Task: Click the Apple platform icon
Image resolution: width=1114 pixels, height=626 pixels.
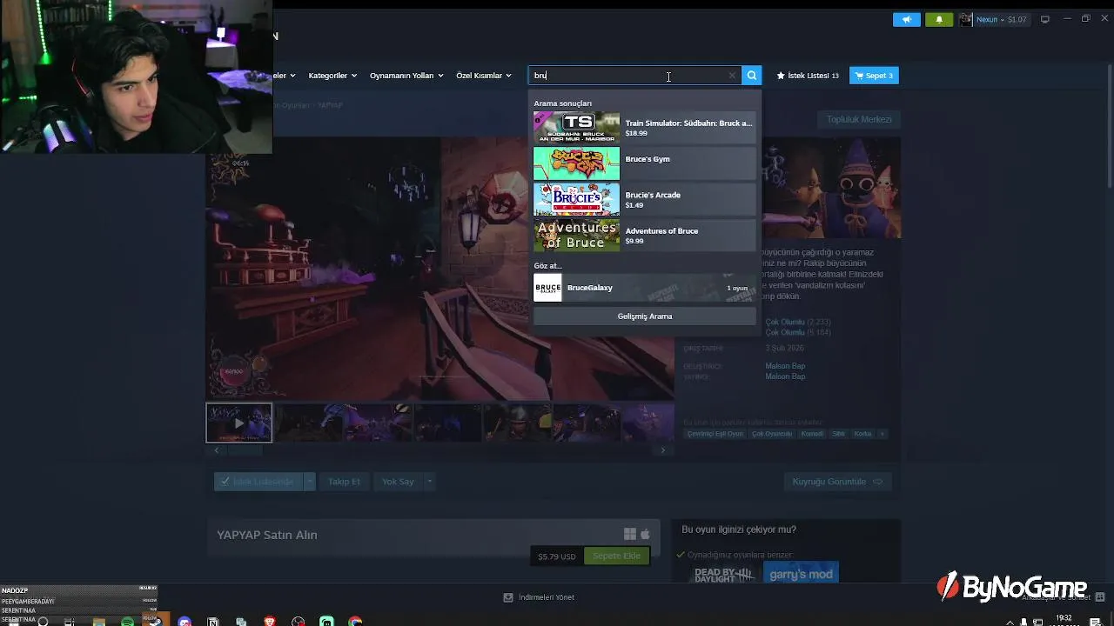Action: pyautogui.click(x=645, y=534)
